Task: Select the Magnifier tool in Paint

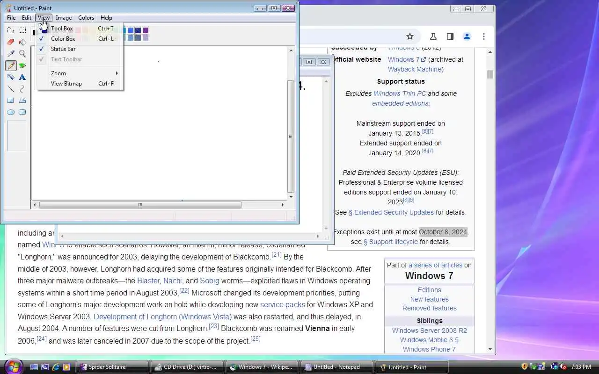Action: tap(22, 54)
